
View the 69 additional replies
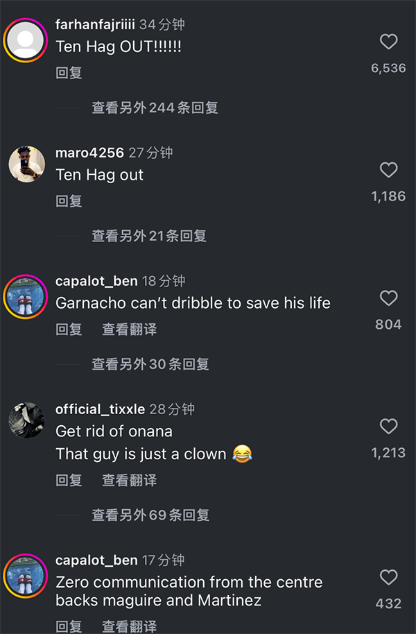[150, 515]
